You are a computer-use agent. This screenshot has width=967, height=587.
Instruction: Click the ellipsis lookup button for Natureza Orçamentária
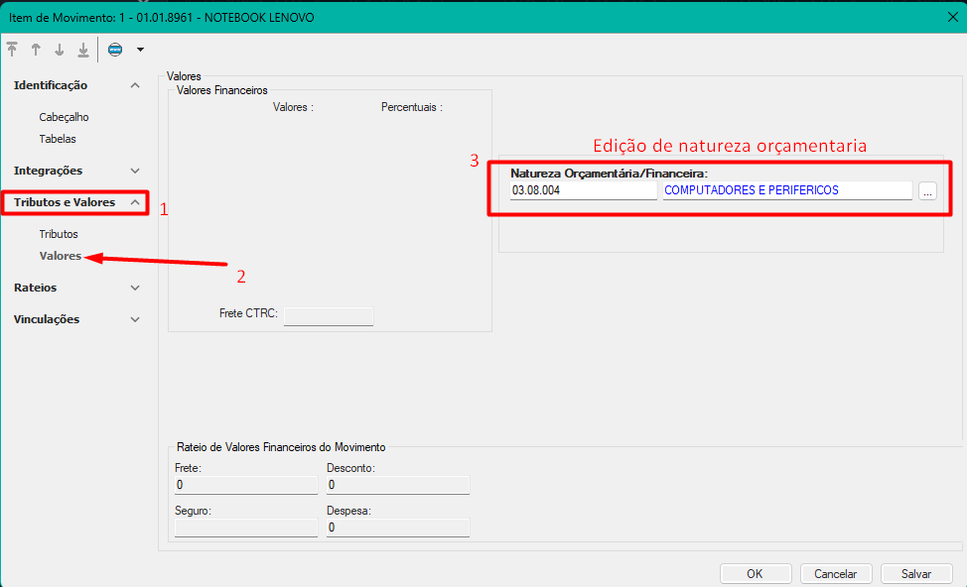click(x=927, y=191)
